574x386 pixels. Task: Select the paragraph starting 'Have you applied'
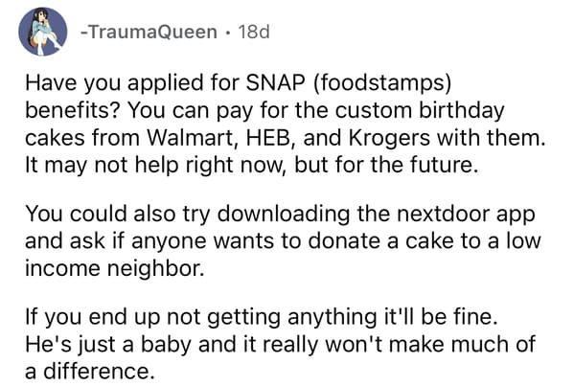[x=285, y=124]
